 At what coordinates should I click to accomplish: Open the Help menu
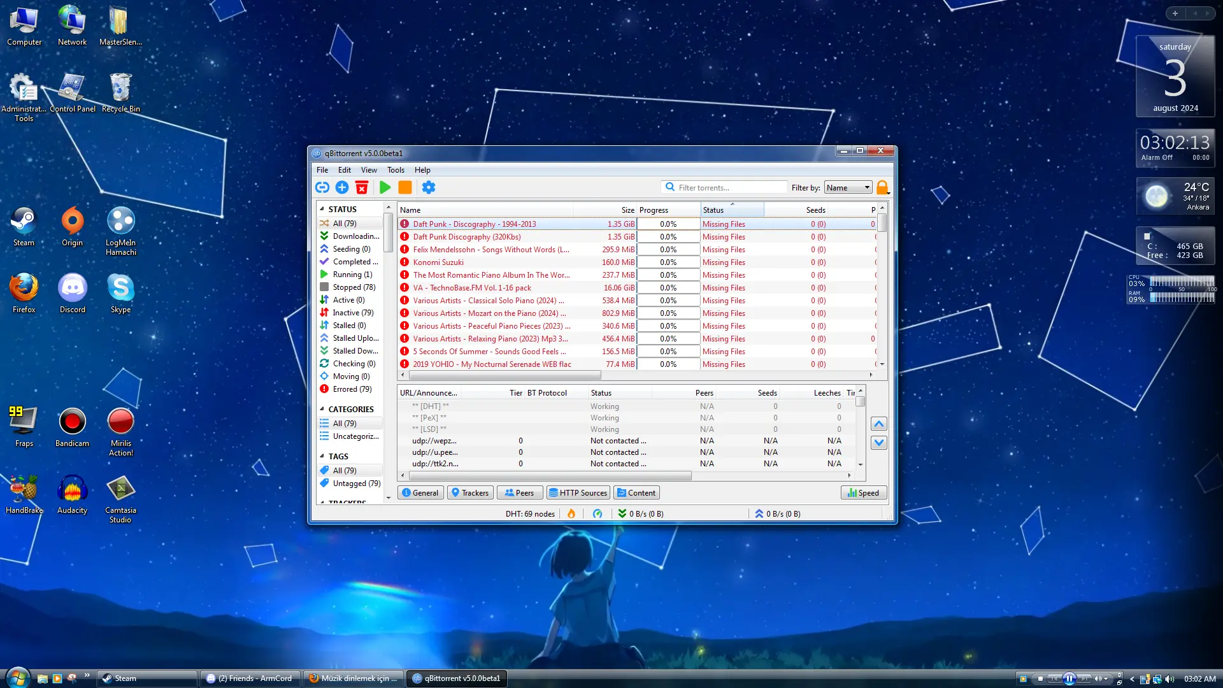click(422, 170)
